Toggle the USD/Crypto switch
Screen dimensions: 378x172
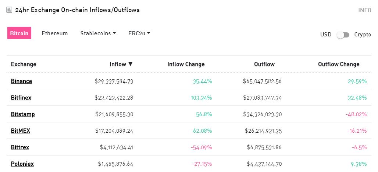(x=343, y=35)
